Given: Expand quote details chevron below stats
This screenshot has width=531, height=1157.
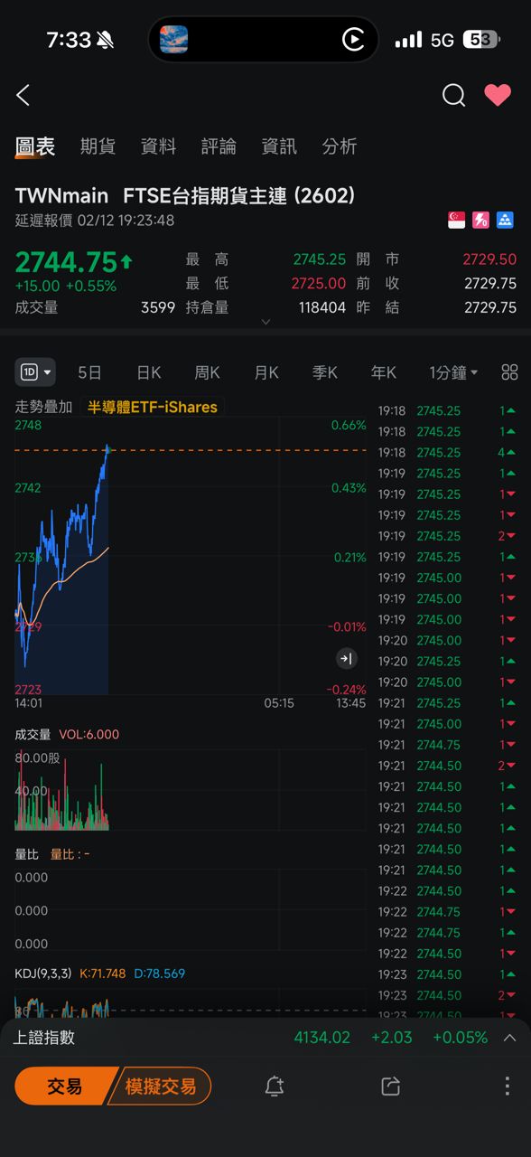Looking at the screenshot, I should pos(265,322).
